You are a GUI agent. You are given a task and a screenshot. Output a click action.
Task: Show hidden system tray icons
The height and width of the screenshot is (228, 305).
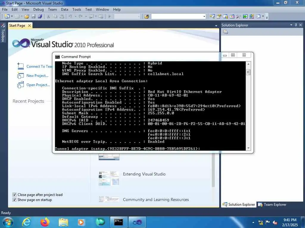[253, 223]
